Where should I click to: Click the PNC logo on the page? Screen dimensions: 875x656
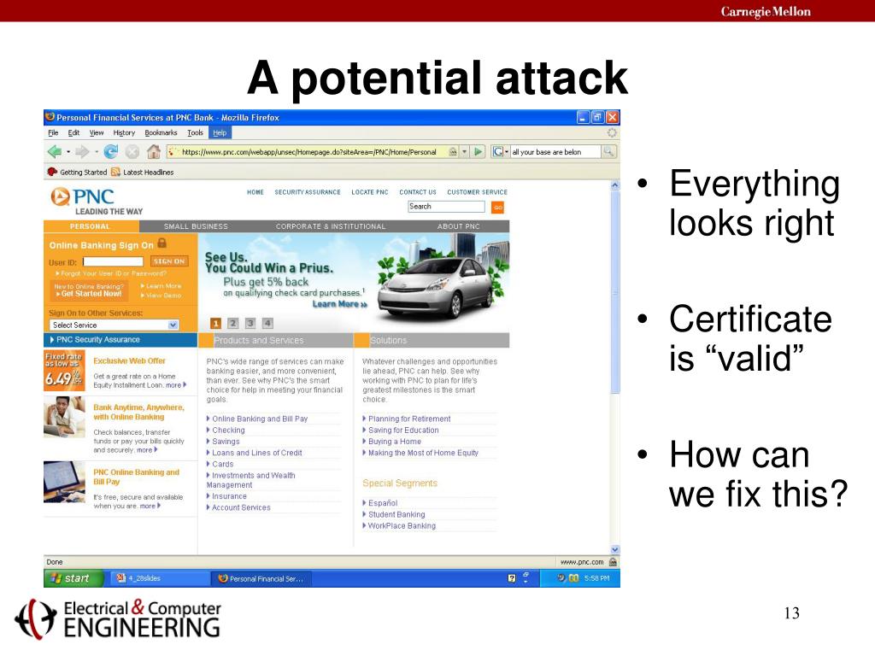click(x=83, y=197)
